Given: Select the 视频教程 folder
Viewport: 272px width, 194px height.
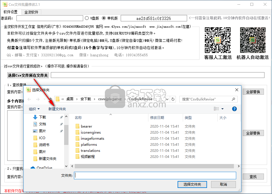Looking at the screenshot, I should (87, 157).
